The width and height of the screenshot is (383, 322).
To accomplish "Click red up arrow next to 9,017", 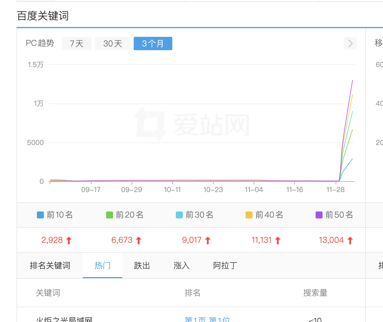I will (208, 240).
